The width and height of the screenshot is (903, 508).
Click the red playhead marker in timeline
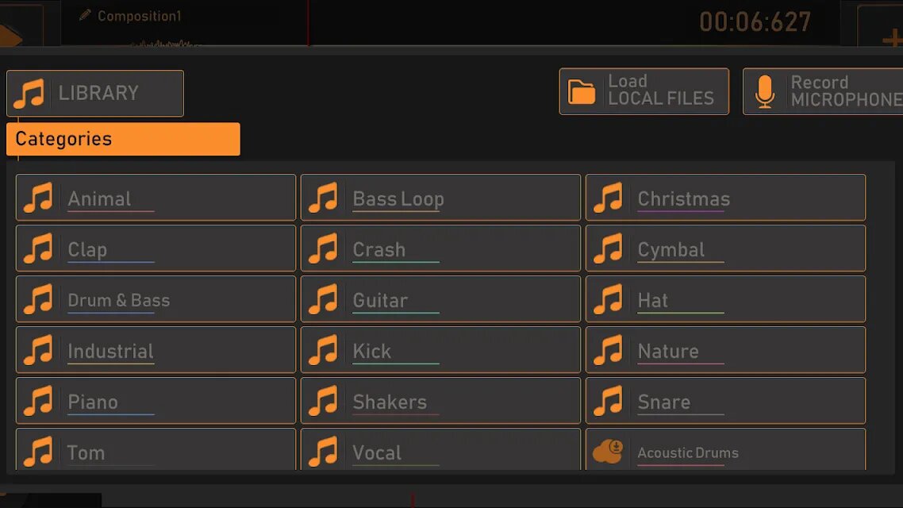pyautogui.click(x=308, y=23)
